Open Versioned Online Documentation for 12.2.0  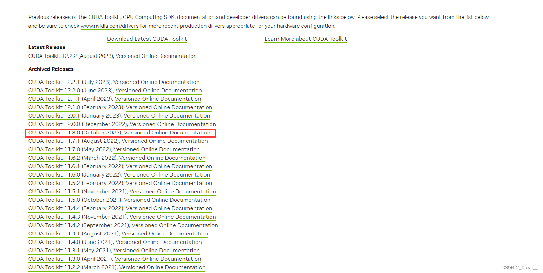click(159, 91)
